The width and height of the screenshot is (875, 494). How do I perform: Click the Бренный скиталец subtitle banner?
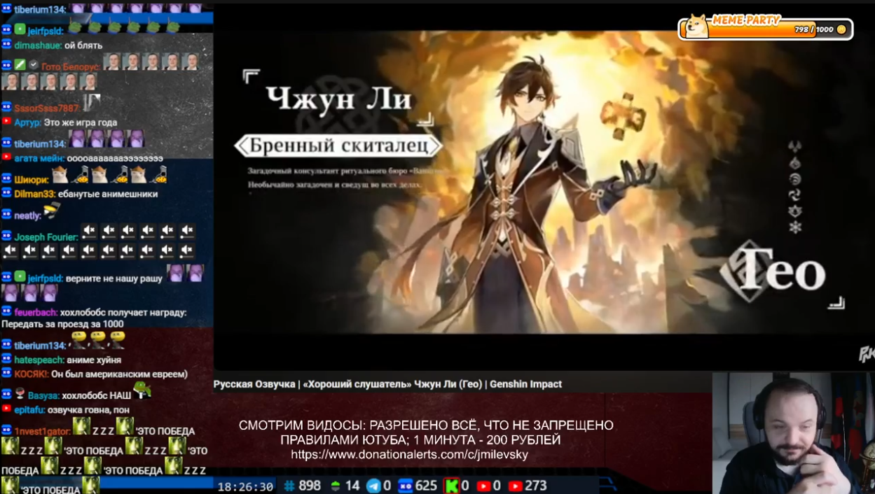point(338,146)
